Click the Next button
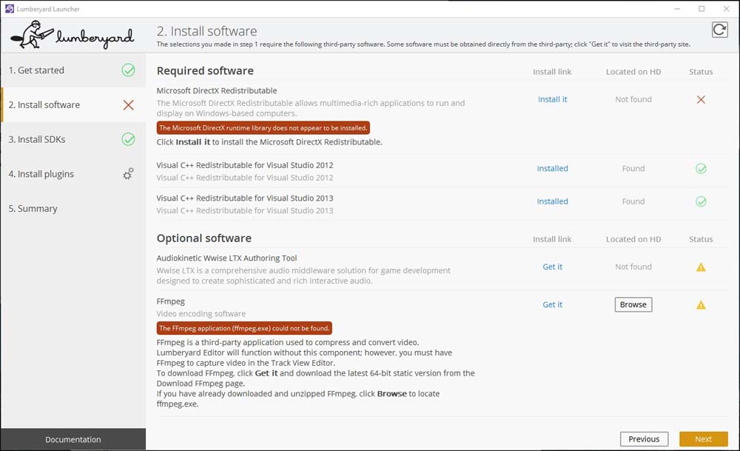 pyautogui.click(x=703, y=439)
